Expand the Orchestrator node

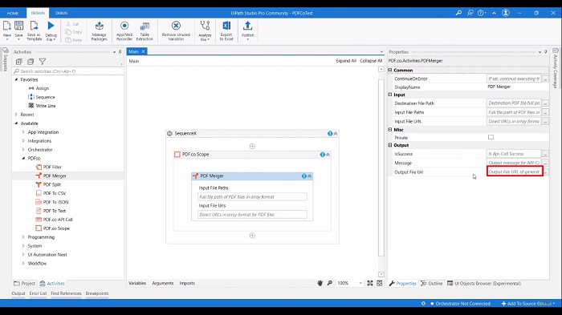(x=23, y=150)
